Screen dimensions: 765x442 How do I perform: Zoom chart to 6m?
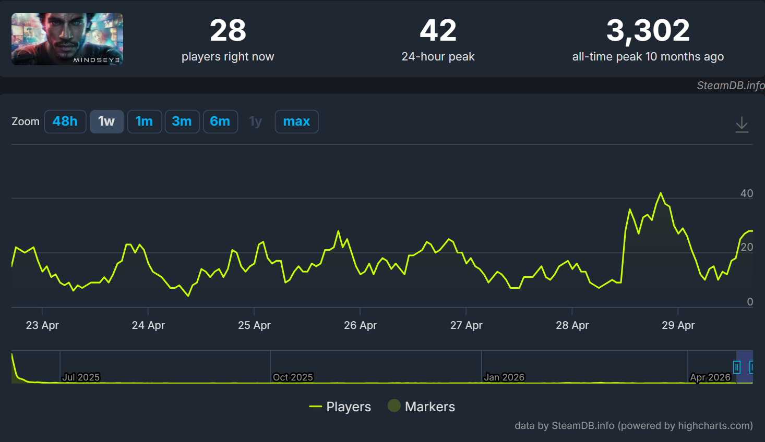pos(220,121)
